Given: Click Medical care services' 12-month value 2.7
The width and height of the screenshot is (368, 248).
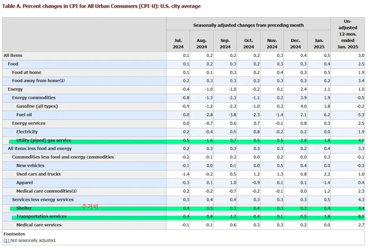Looking at the screenshot, I should pos(361,225).
